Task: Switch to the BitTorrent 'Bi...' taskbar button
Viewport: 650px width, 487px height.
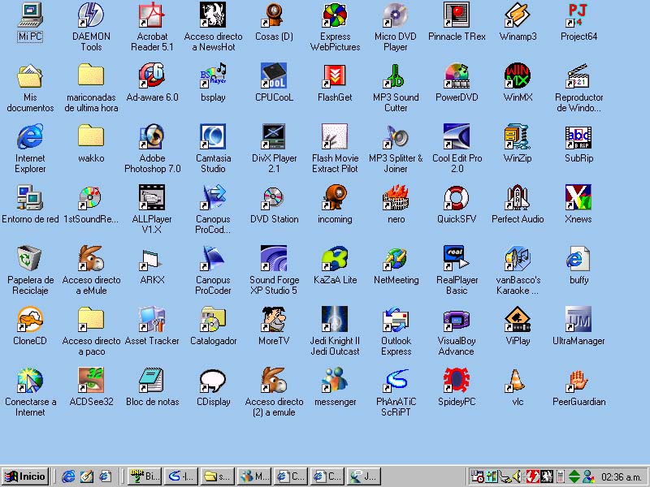Action: click(x=145, y=476)
